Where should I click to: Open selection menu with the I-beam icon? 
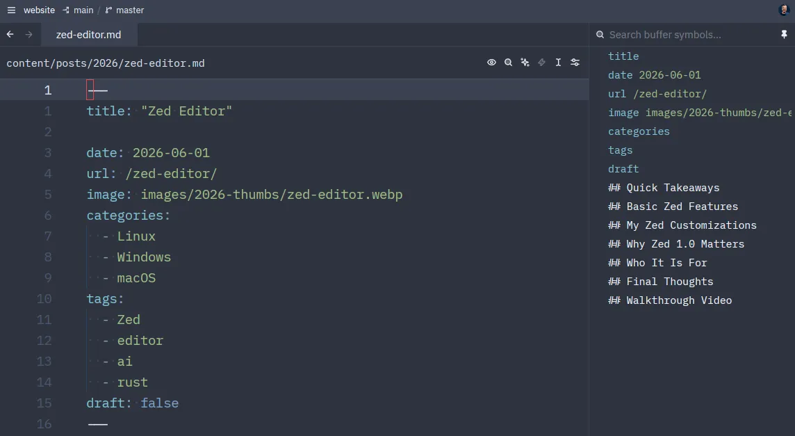[558, 63]
